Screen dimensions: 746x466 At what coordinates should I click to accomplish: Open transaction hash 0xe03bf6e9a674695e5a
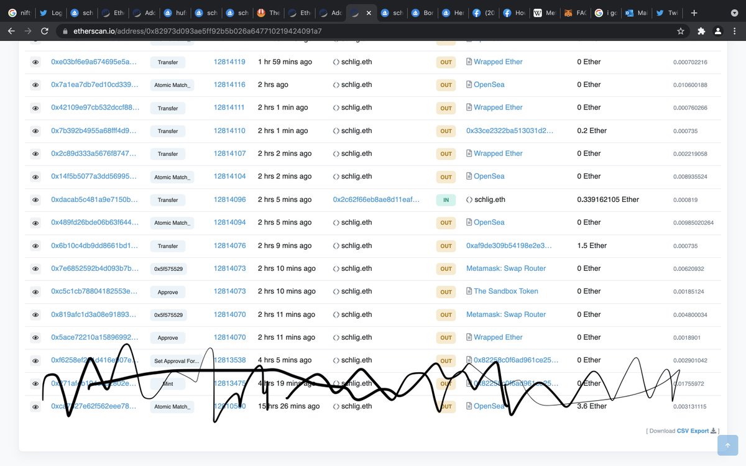(94, 62)
